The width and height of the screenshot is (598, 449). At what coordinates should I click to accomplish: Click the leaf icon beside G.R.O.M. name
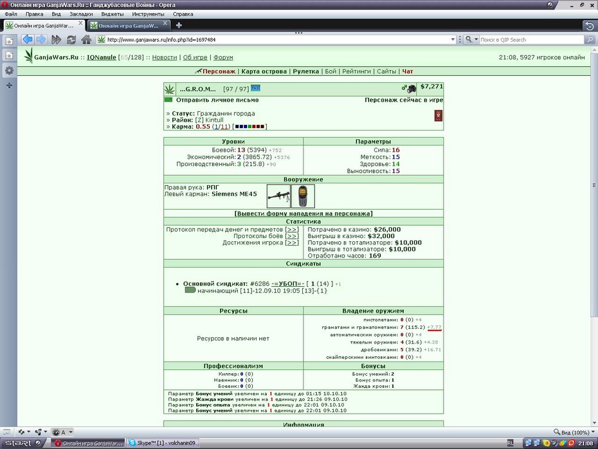click(x=169, y=89)
